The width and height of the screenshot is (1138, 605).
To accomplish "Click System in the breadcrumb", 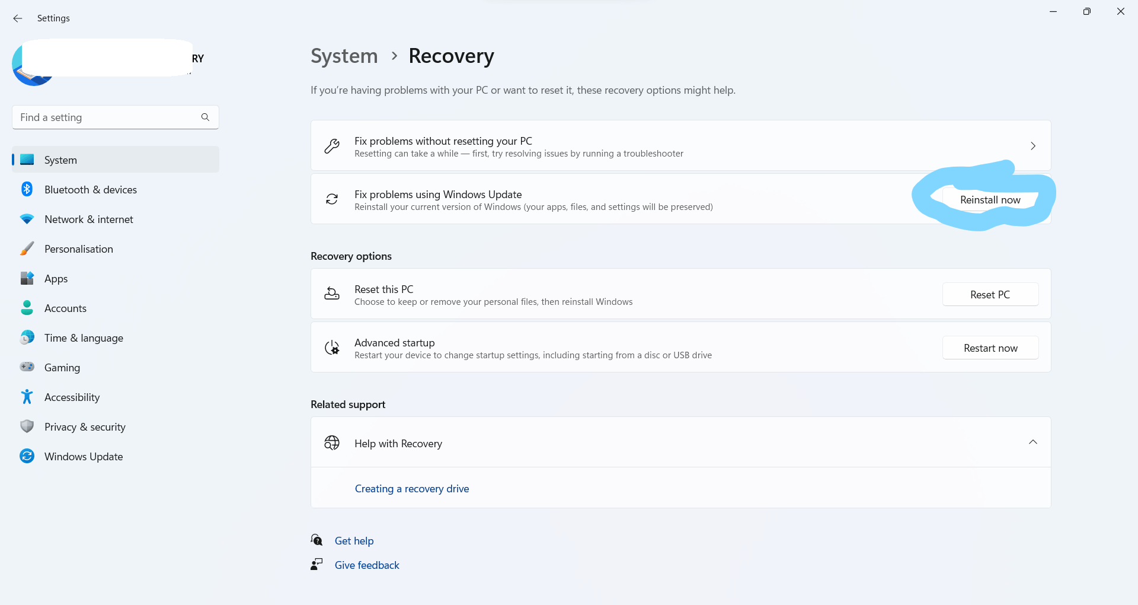I will [344, 56].
